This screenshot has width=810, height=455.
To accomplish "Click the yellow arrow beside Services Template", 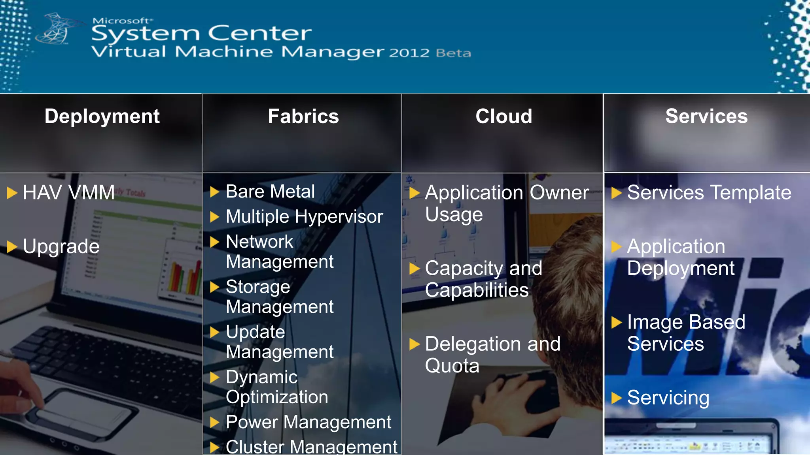I will click(617, 193).
